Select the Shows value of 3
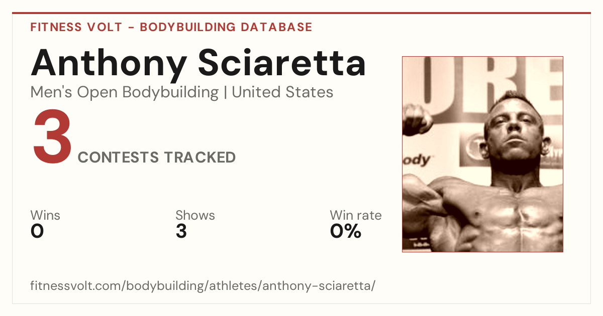Image resolution: width=603 pixels, height=316 pixels. pyautogui.click(x=181, y=231)
